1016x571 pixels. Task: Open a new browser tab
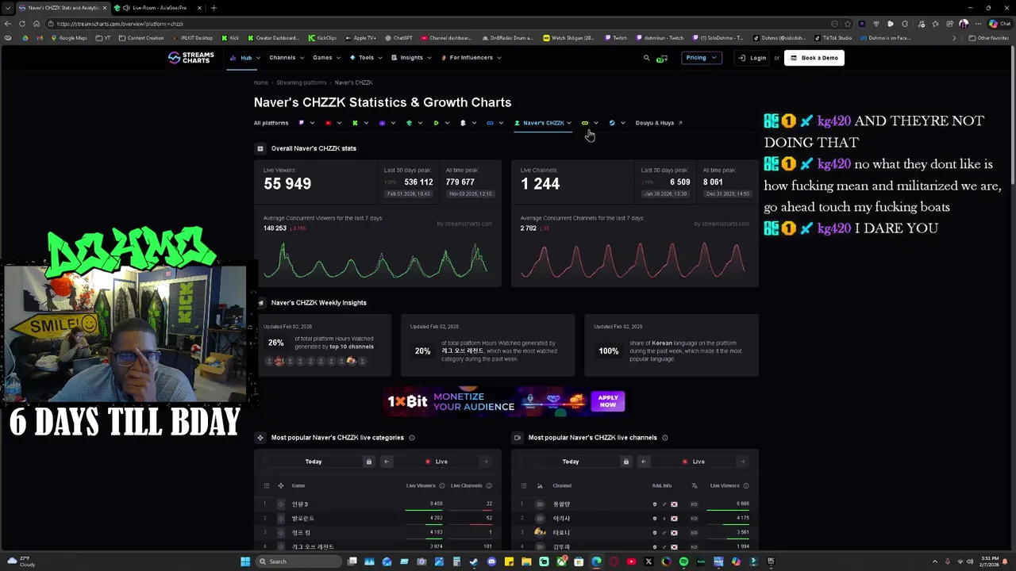tap(214, 8)
